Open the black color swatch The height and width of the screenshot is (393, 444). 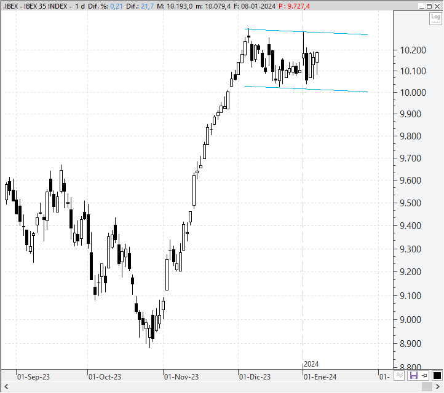point(437,376)
